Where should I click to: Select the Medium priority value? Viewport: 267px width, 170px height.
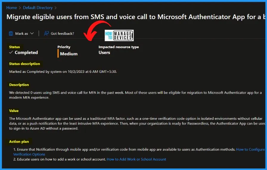pyautogui.click(x=69, y=54)
